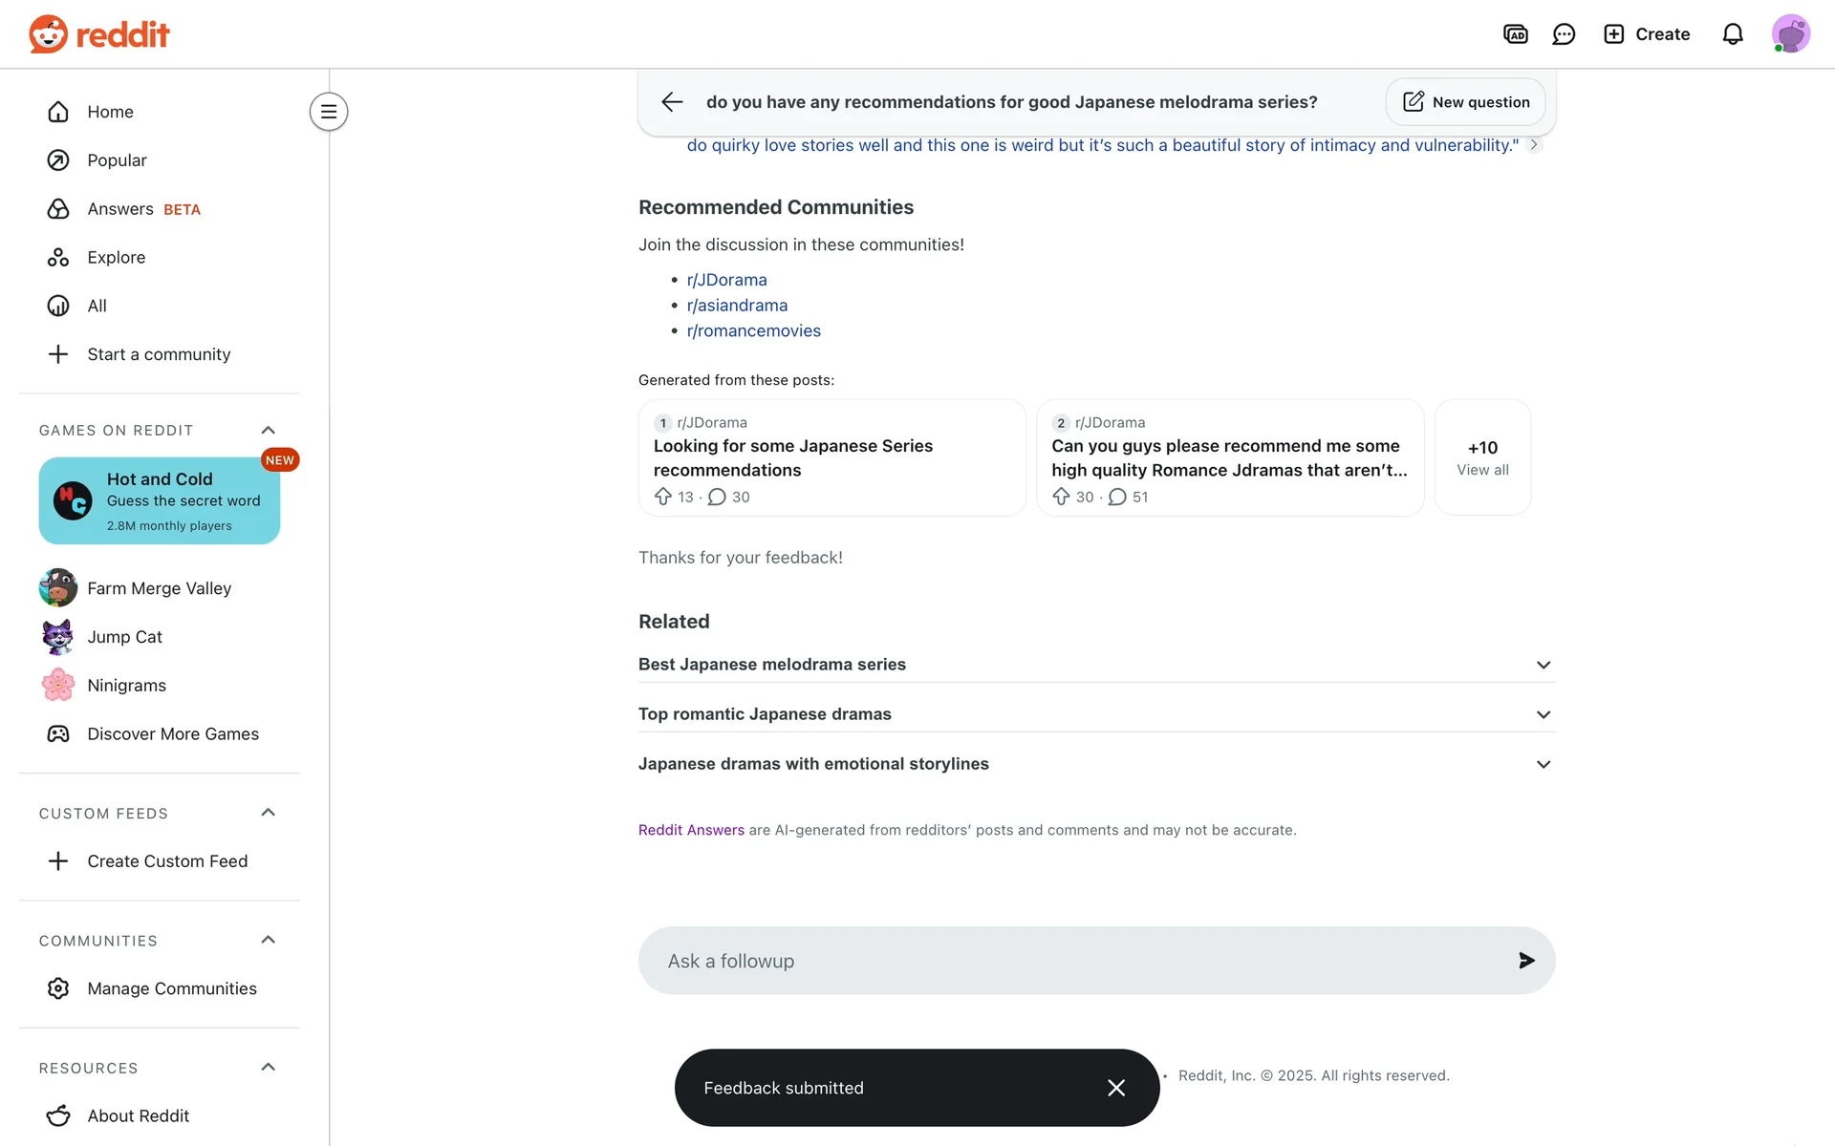Click the notifications bell icon
This screenshot has height=1146, width=1835.
1733,34
